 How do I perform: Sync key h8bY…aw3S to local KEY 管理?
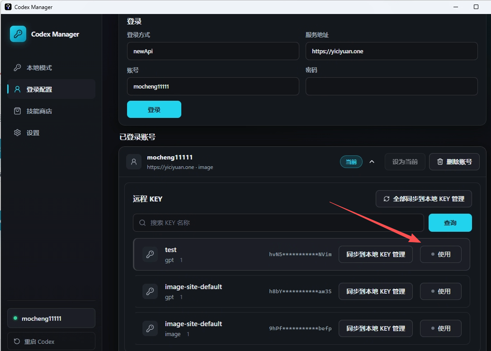click(x=375, y=291)
